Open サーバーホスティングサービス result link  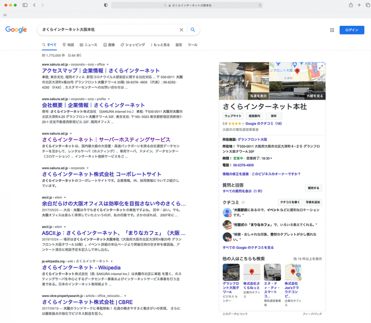click(106, 139)
